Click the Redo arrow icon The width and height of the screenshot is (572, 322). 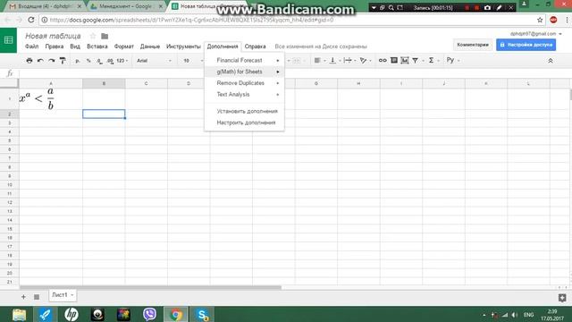tap(52, 61)
